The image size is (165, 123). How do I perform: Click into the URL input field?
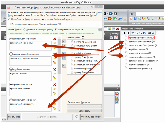click(x=150, y=14)
